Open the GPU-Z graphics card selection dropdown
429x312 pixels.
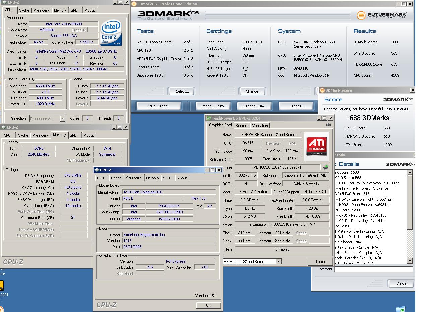click(x=279, y=261)
